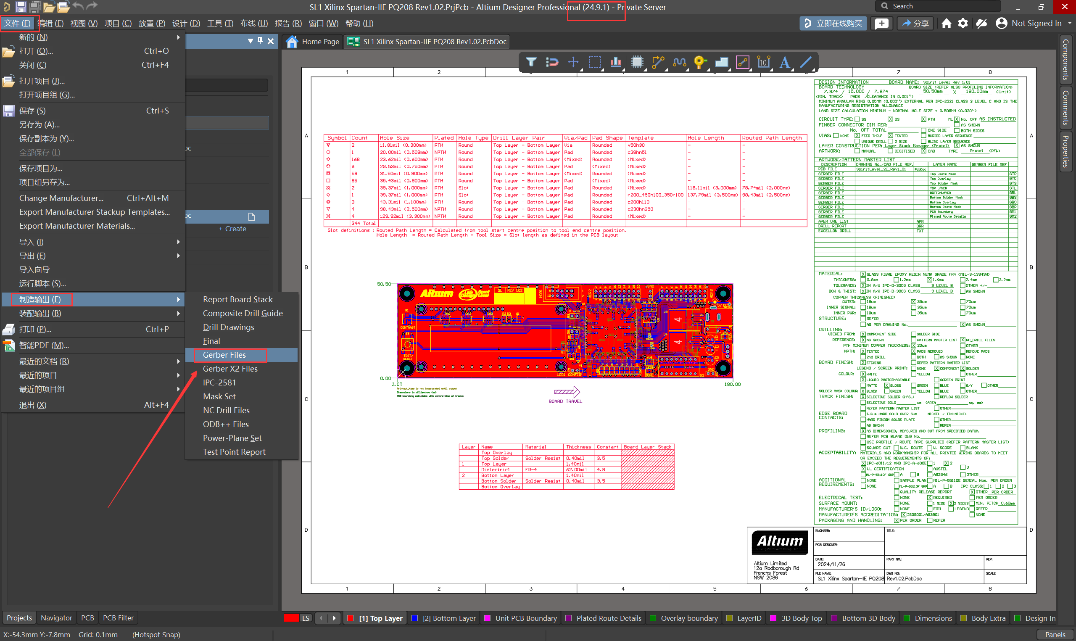Click 打开 (O)... in file menu
Image resolution: width=1076 pixels, height=641 pixels.
[93, 51]
